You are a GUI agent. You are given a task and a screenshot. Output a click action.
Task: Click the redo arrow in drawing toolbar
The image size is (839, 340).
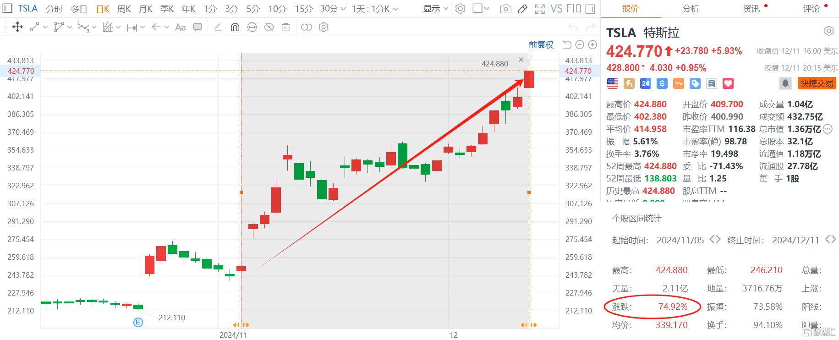tap(591, 27)
